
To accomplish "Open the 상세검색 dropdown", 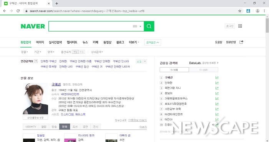I will point(97,52).
